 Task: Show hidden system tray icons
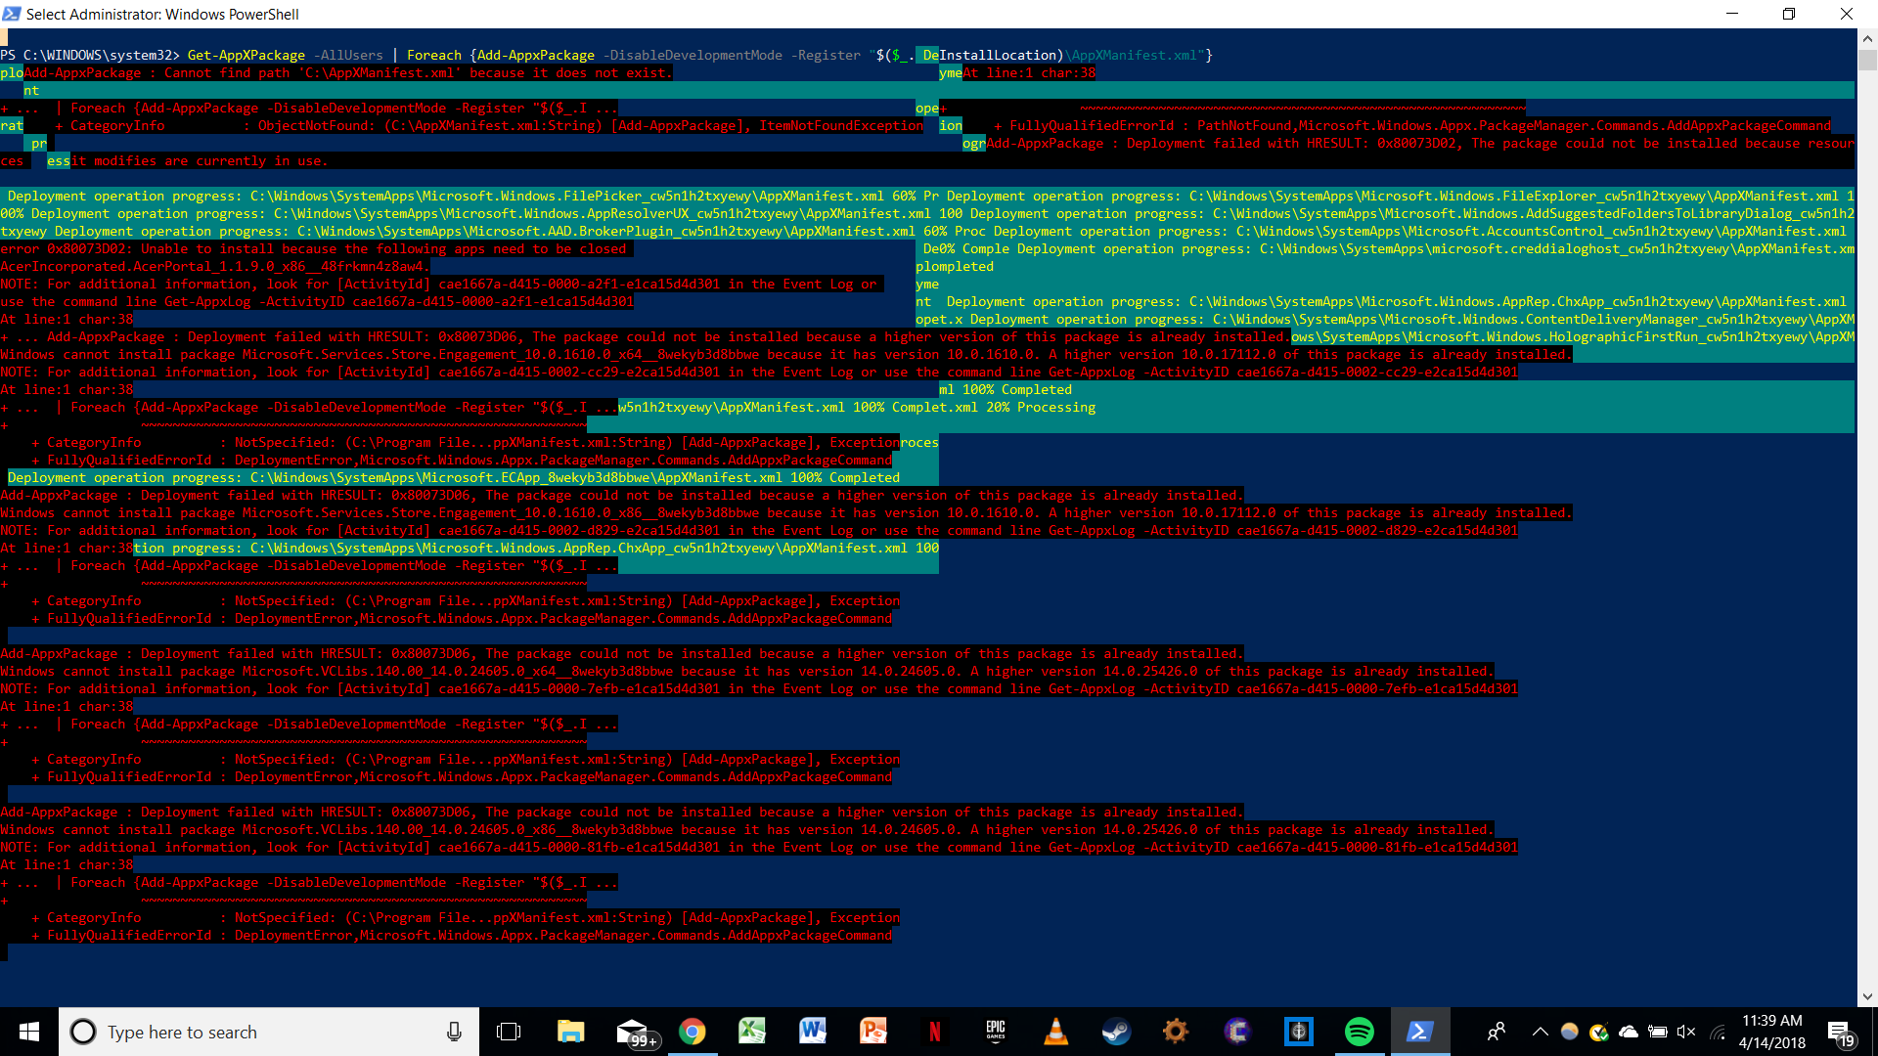point(1540,1032)
